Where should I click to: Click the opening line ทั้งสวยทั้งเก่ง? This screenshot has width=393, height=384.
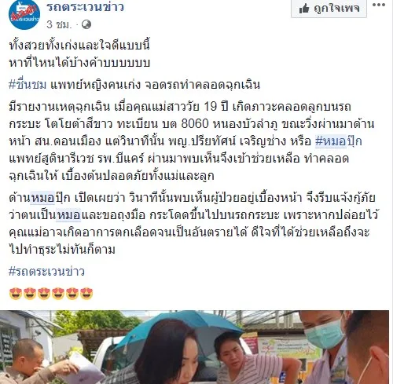(79, 46)
